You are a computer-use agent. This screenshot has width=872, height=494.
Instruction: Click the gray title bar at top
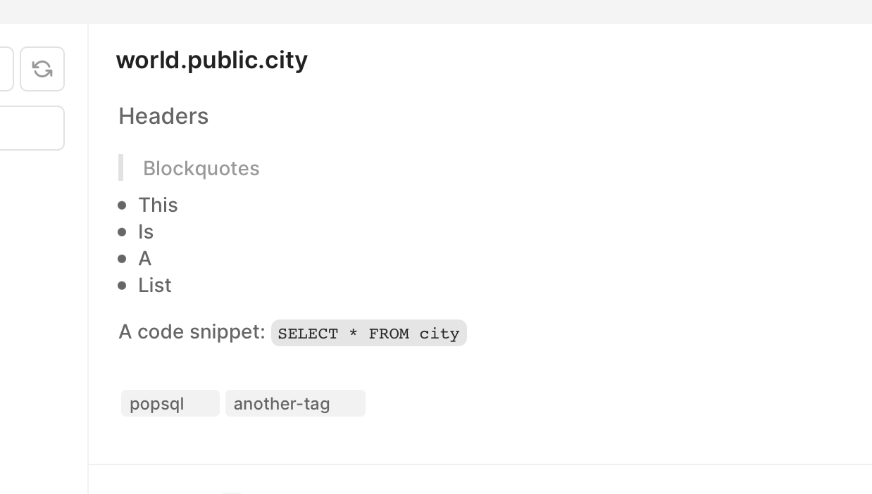[436, 12]
